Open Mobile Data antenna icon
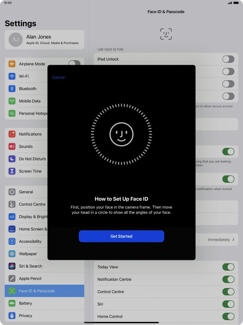This screenshot has width=243, height=325. tap(12, 101)
